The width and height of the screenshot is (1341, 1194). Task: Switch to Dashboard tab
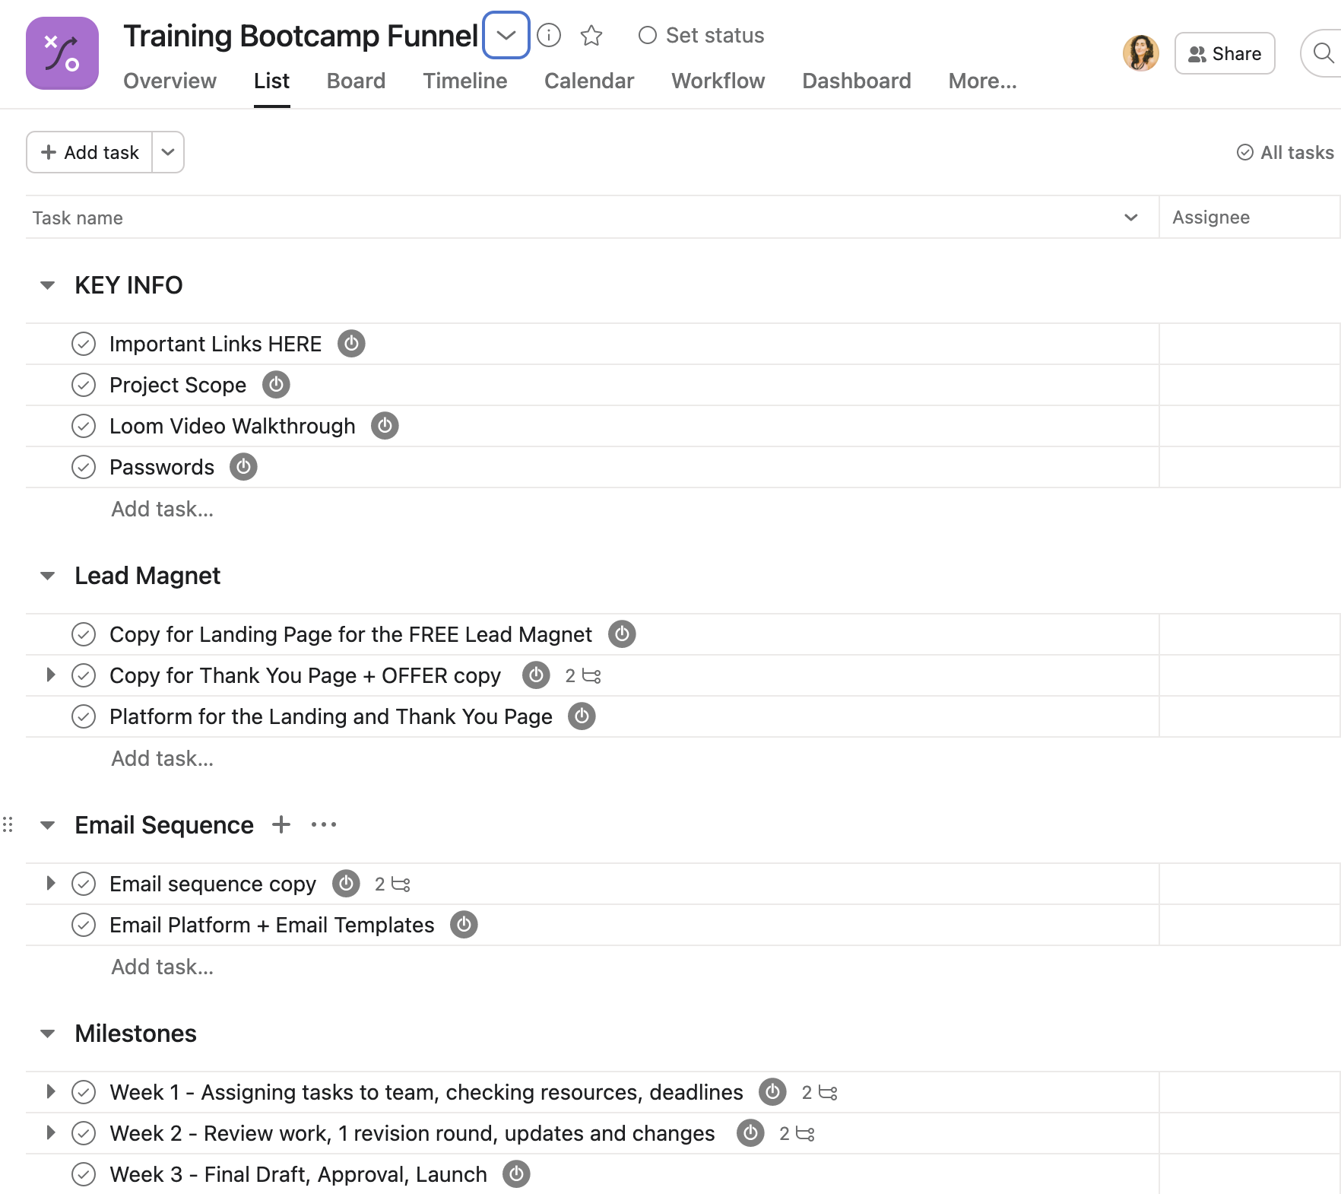tap(857, 81)
